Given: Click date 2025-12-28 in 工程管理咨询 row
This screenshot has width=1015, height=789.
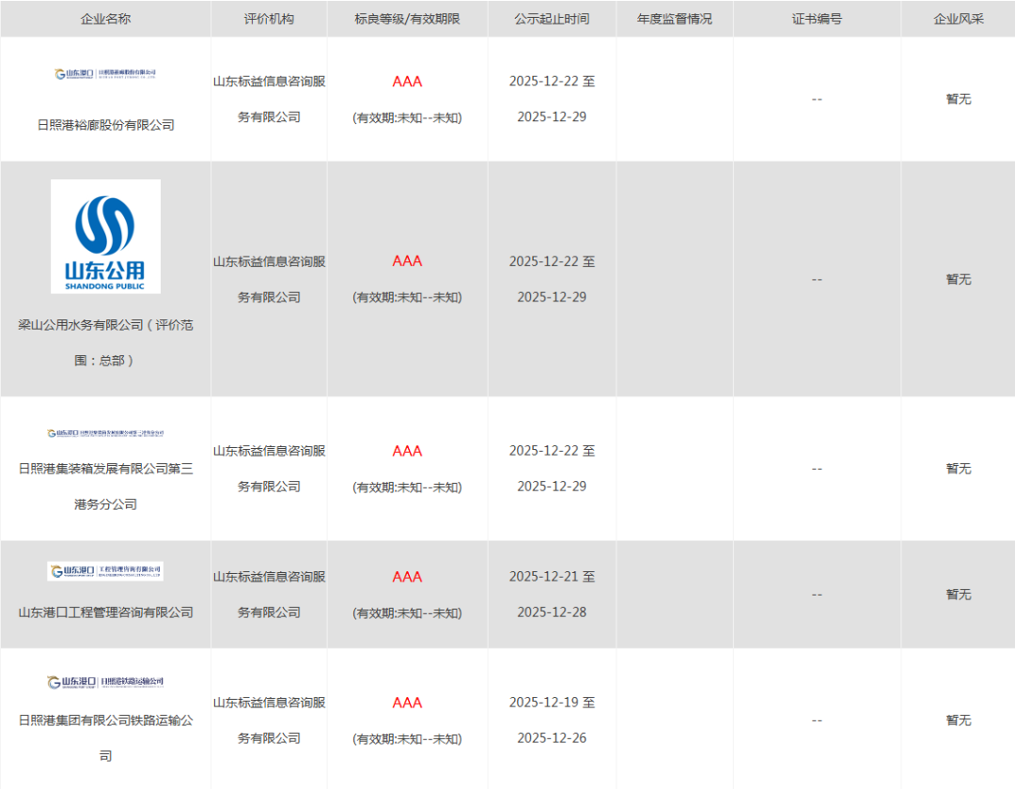Looking at the screenshot, I should (553, 612).
